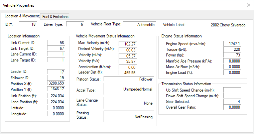Click the Platoon Status field

point(129,79)
